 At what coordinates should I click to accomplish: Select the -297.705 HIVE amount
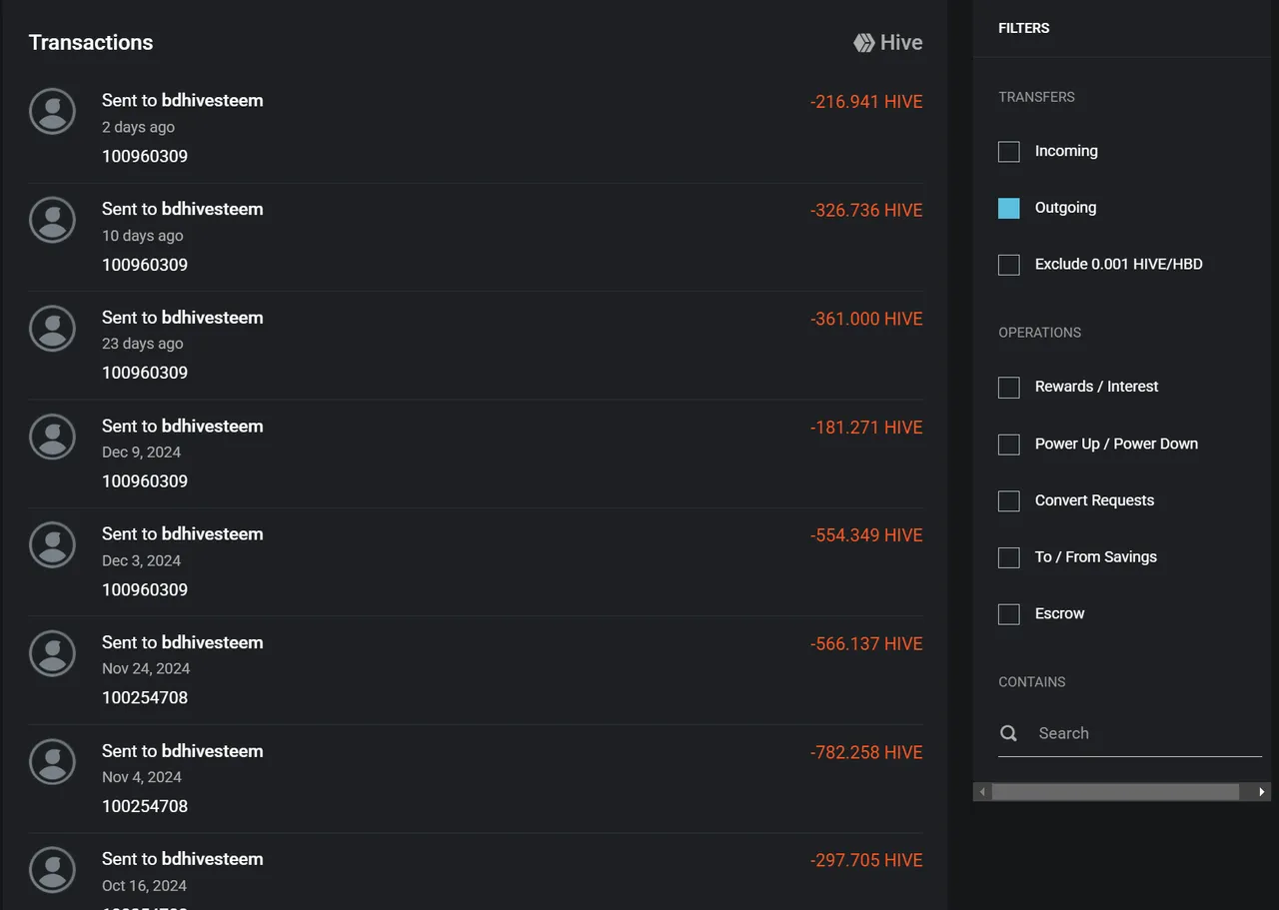click(866, 861)
